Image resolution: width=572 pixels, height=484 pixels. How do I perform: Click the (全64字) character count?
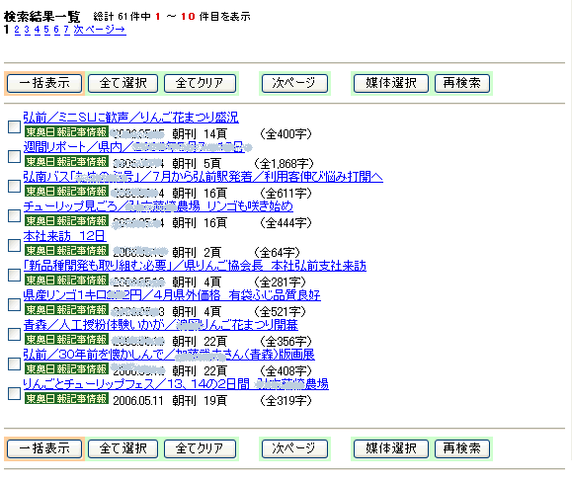pos(277,253)
